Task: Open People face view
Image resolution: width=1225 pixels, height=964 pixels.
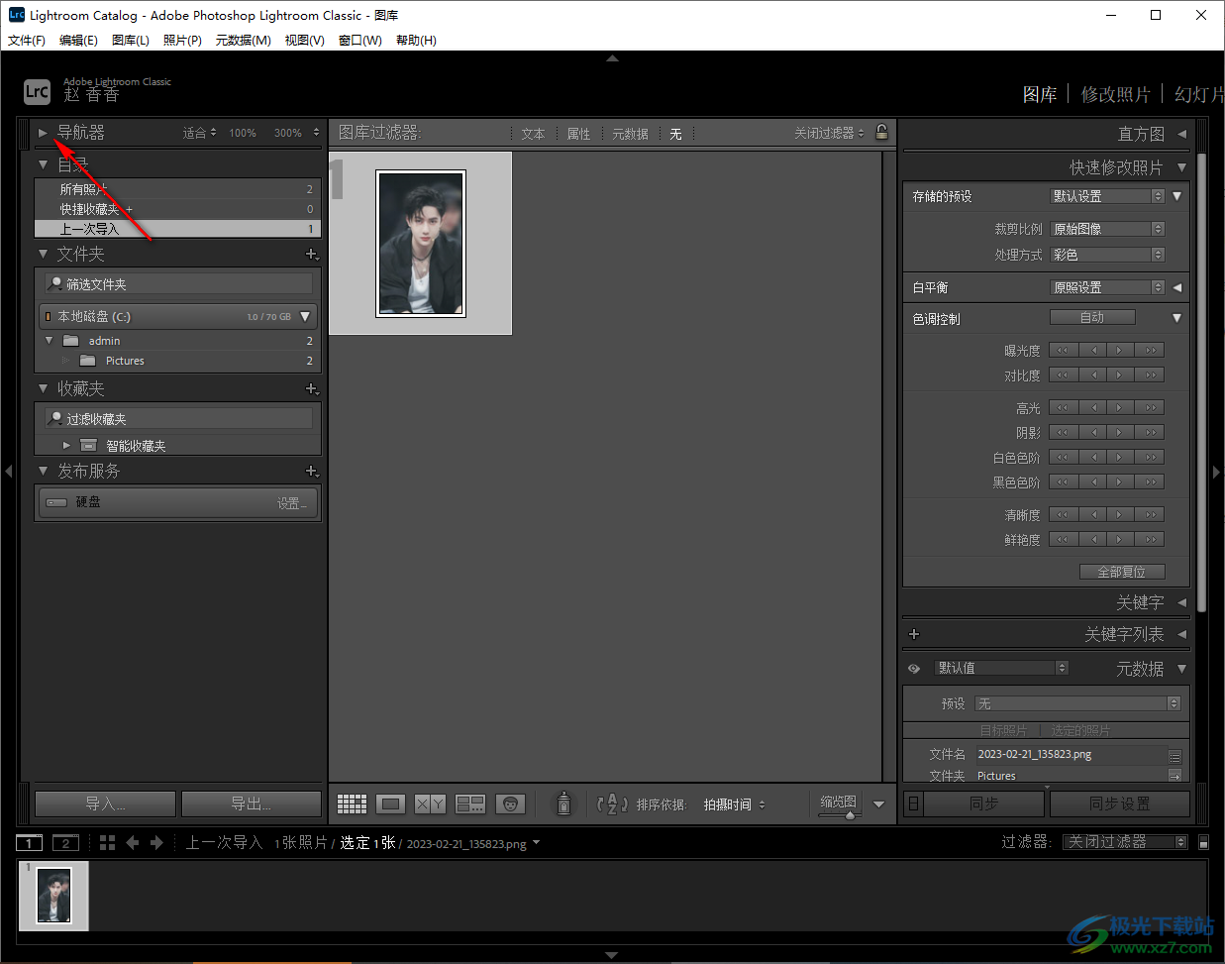Action: pos(510,803)
